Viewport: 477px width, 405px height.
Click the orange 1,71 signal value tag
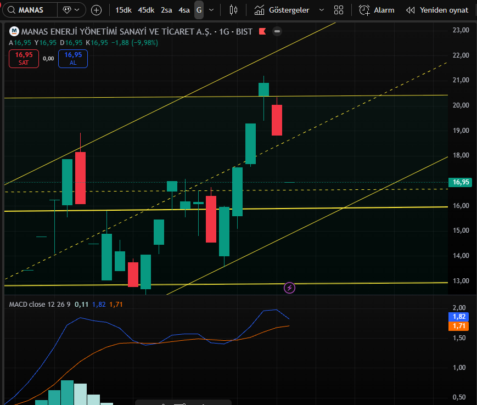point(459,326)
